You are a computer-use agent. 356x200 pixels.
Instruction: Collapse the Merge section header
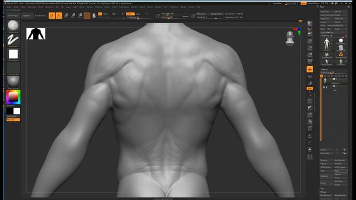pyautogui.click(x=323, y=192)
